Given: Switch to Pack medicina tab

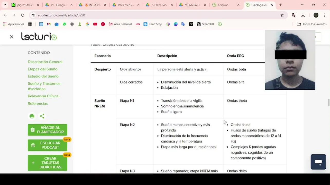Looking at the screenshot, I should click(x=125, y=5).
